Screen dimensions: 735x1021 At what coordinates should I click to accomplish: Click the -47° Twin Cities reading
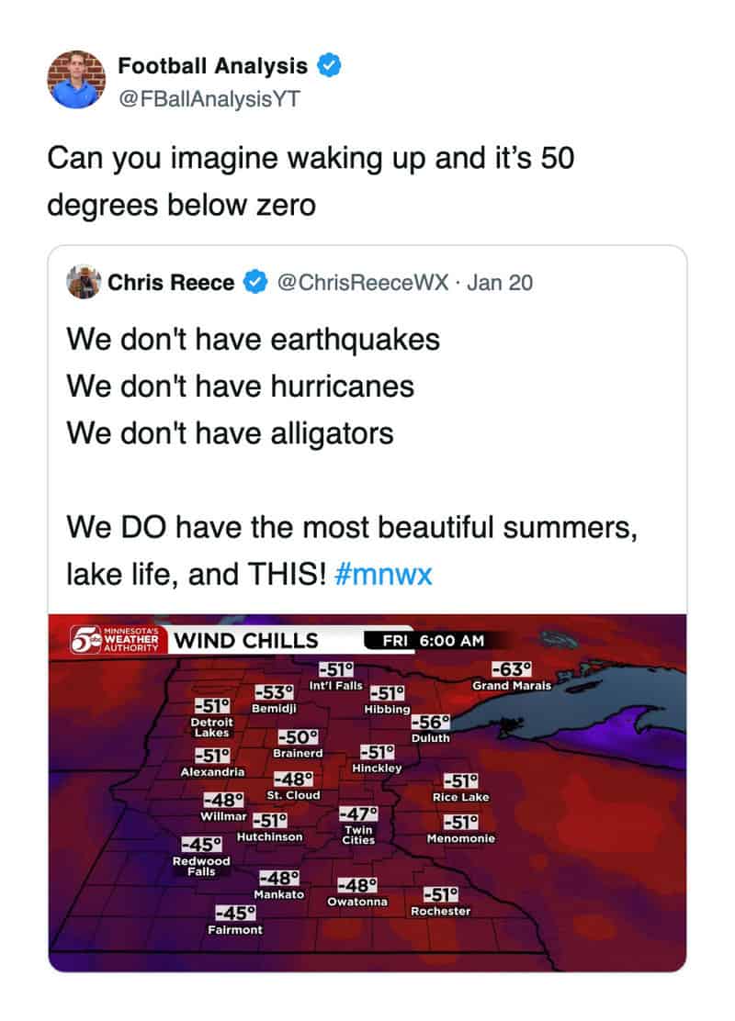358,814
